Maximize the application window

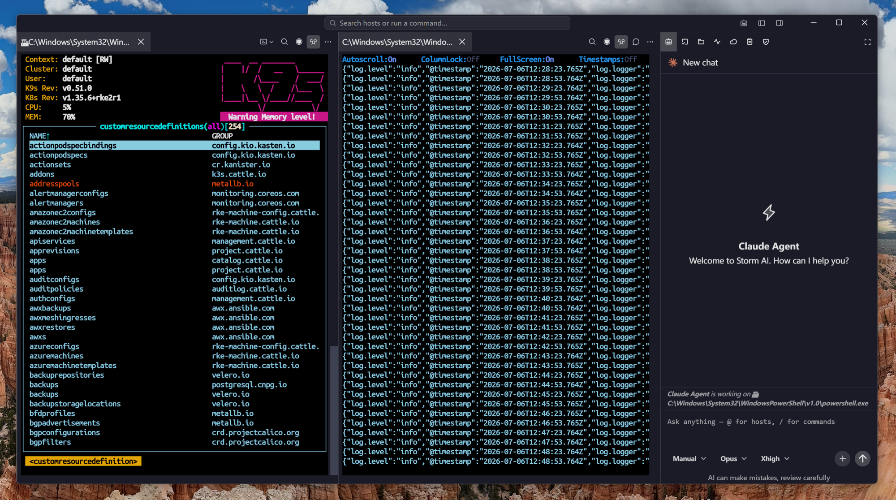pos(839,22)
